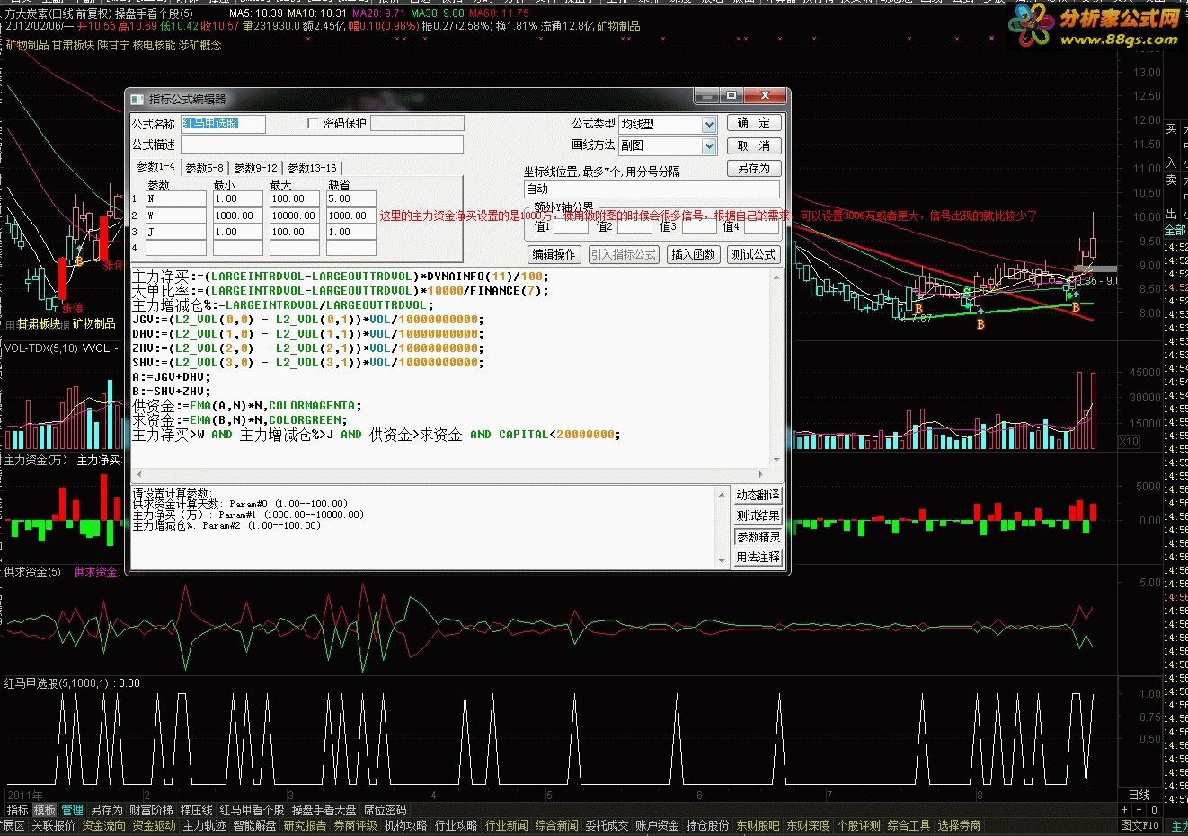This screenshot has width=1188, height=836.
Task: Click the 坐标线位置 field containing 自动
Action: (652, 189)
